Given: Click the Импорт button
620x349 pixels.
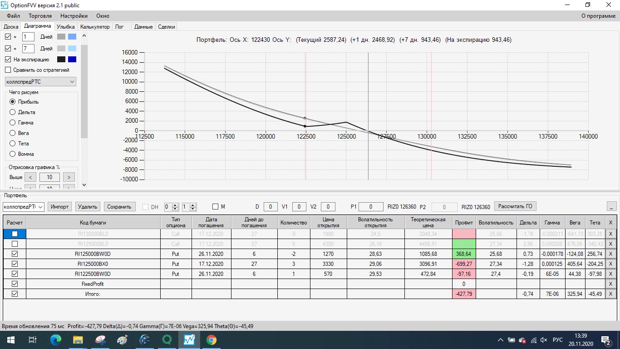Looking at the screenshot, I should 60,207.
